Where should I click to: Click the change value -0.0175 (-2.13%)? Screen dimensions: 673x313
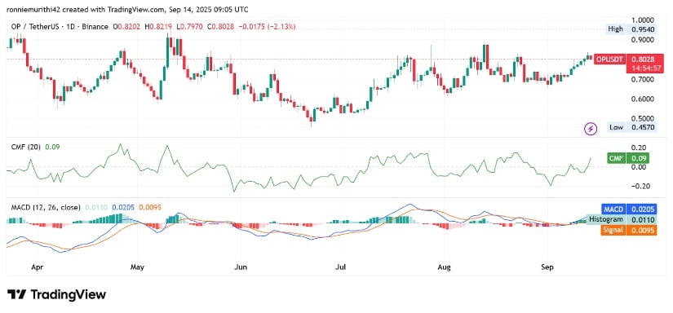click(267, 27)
